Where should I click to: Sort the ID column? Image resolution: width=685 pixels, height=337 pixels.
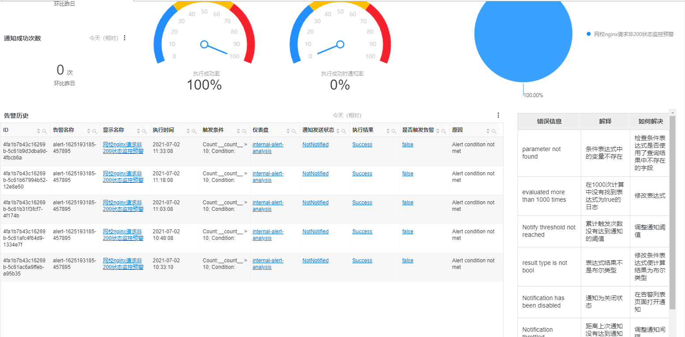tap(38, 131)
